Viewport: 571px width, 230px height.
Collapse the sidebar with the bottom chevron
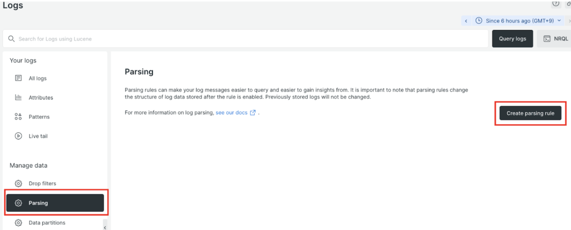pyautogui.click(x=105, y=227)
